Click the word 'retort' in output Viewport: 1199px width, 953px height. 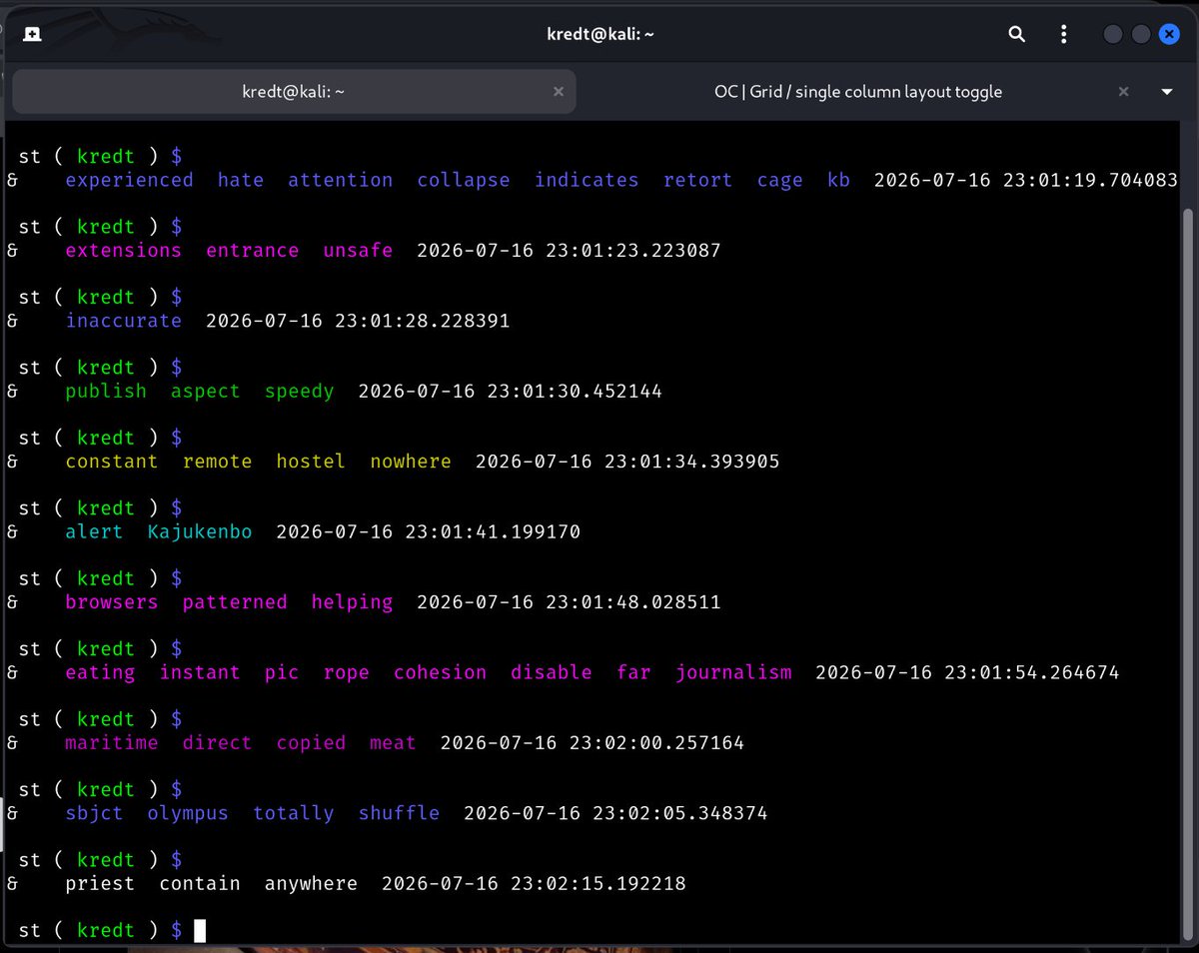click(x=697, y=181)
